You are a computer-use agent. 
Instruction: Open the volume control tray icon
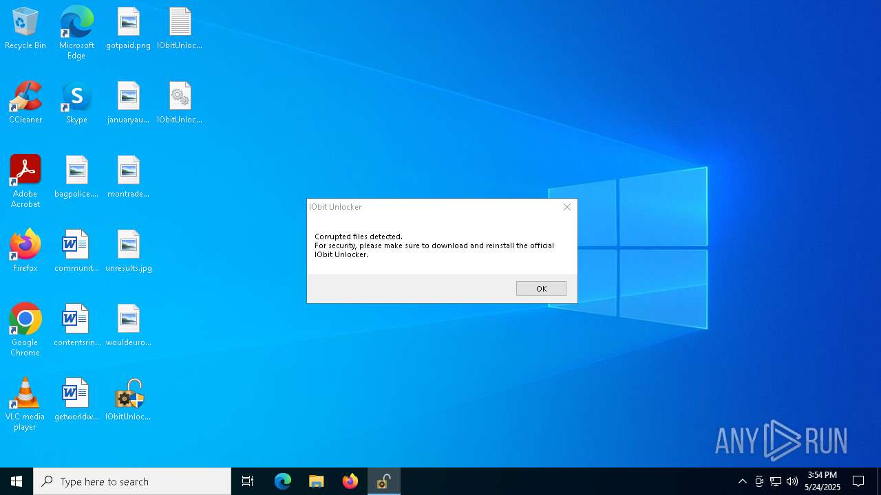pyautogui.click(x=792, y=481)
